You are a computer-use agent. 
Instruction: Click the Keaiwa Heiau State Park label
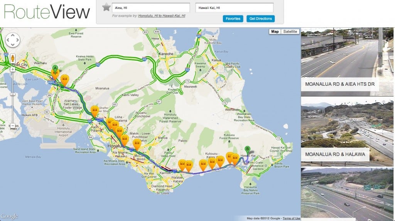coord(84,58)
